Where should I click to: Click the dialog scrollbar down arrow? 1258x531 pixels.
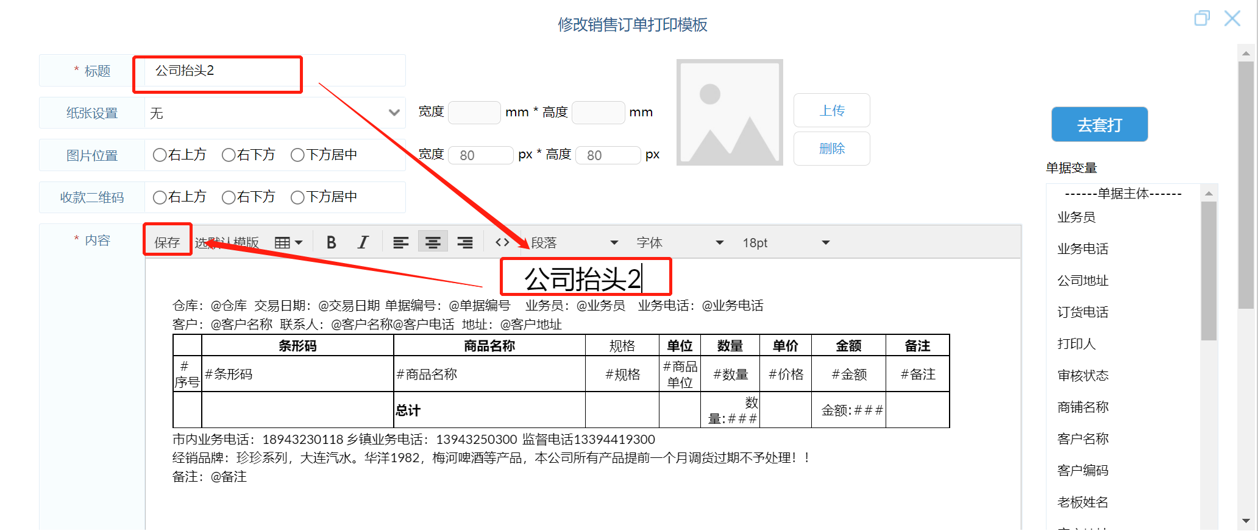[1246, 521]
